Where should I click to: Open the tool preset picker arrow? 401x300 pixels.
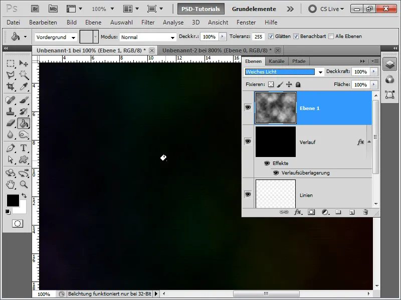(x=25, y=36)
